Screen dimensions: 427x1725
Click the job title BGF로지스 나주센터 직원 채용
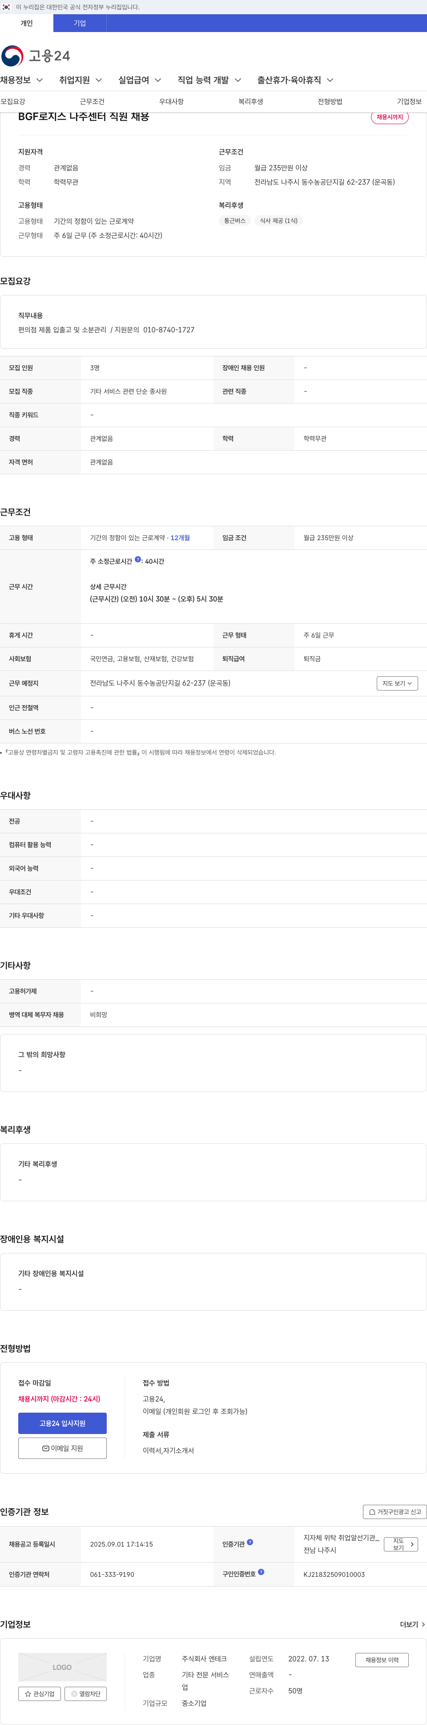(x=84, y=117)
